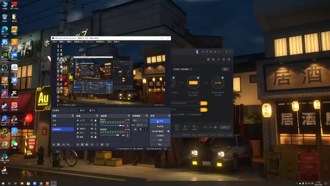The width and height of the screenshot is (330, 186).
Task: Remove the scene transition with the trash icon
Action: click(x=140, y=129)
